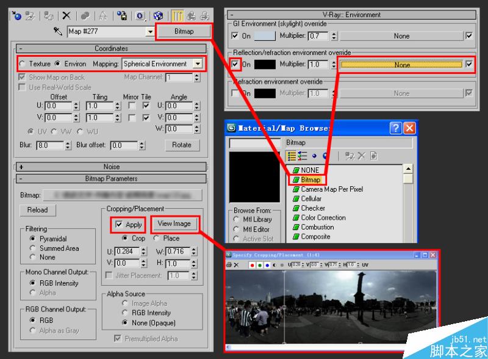Click GI Environment None map button
The width and height of the screenshot is (488, 359).
pyautogui.click(x=401, y=36)
